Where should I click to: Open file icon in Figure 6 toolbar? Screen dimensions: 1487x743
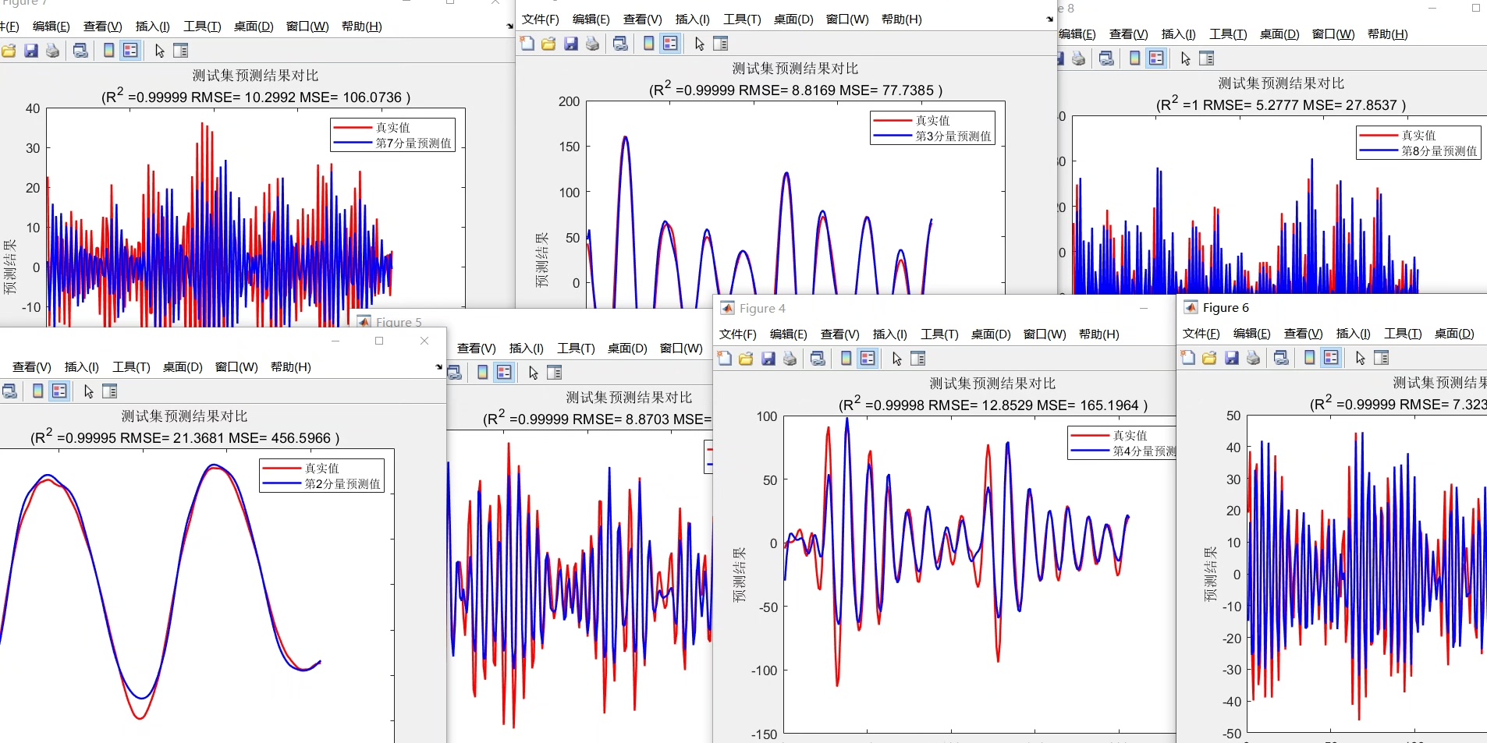pos(1209,358)
